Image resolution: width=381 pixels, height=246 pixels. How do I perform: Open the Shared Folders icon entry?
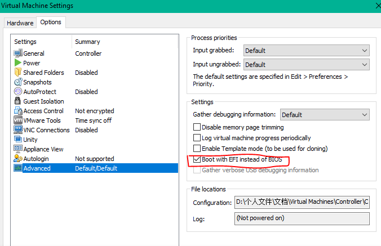click(x=18, y=73)
